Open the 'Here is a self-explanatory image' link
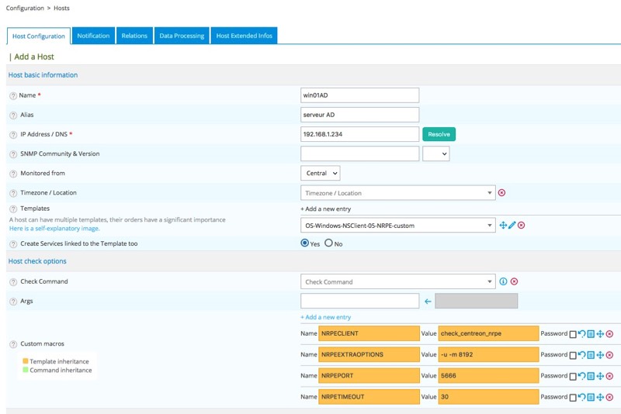Image resolution: width=621 pixels, height=414 pixels. pyautogui.click(x=54, y=229)
